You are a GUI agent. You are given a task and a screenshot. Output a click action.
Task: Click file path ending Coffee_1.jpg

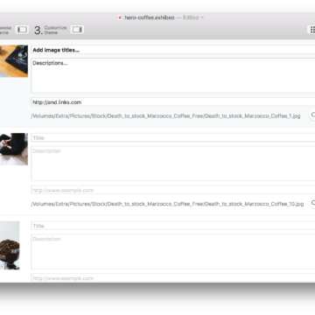(165, 115)
